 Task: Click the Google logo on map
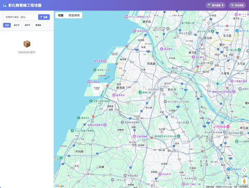click(x=60, y=186)
